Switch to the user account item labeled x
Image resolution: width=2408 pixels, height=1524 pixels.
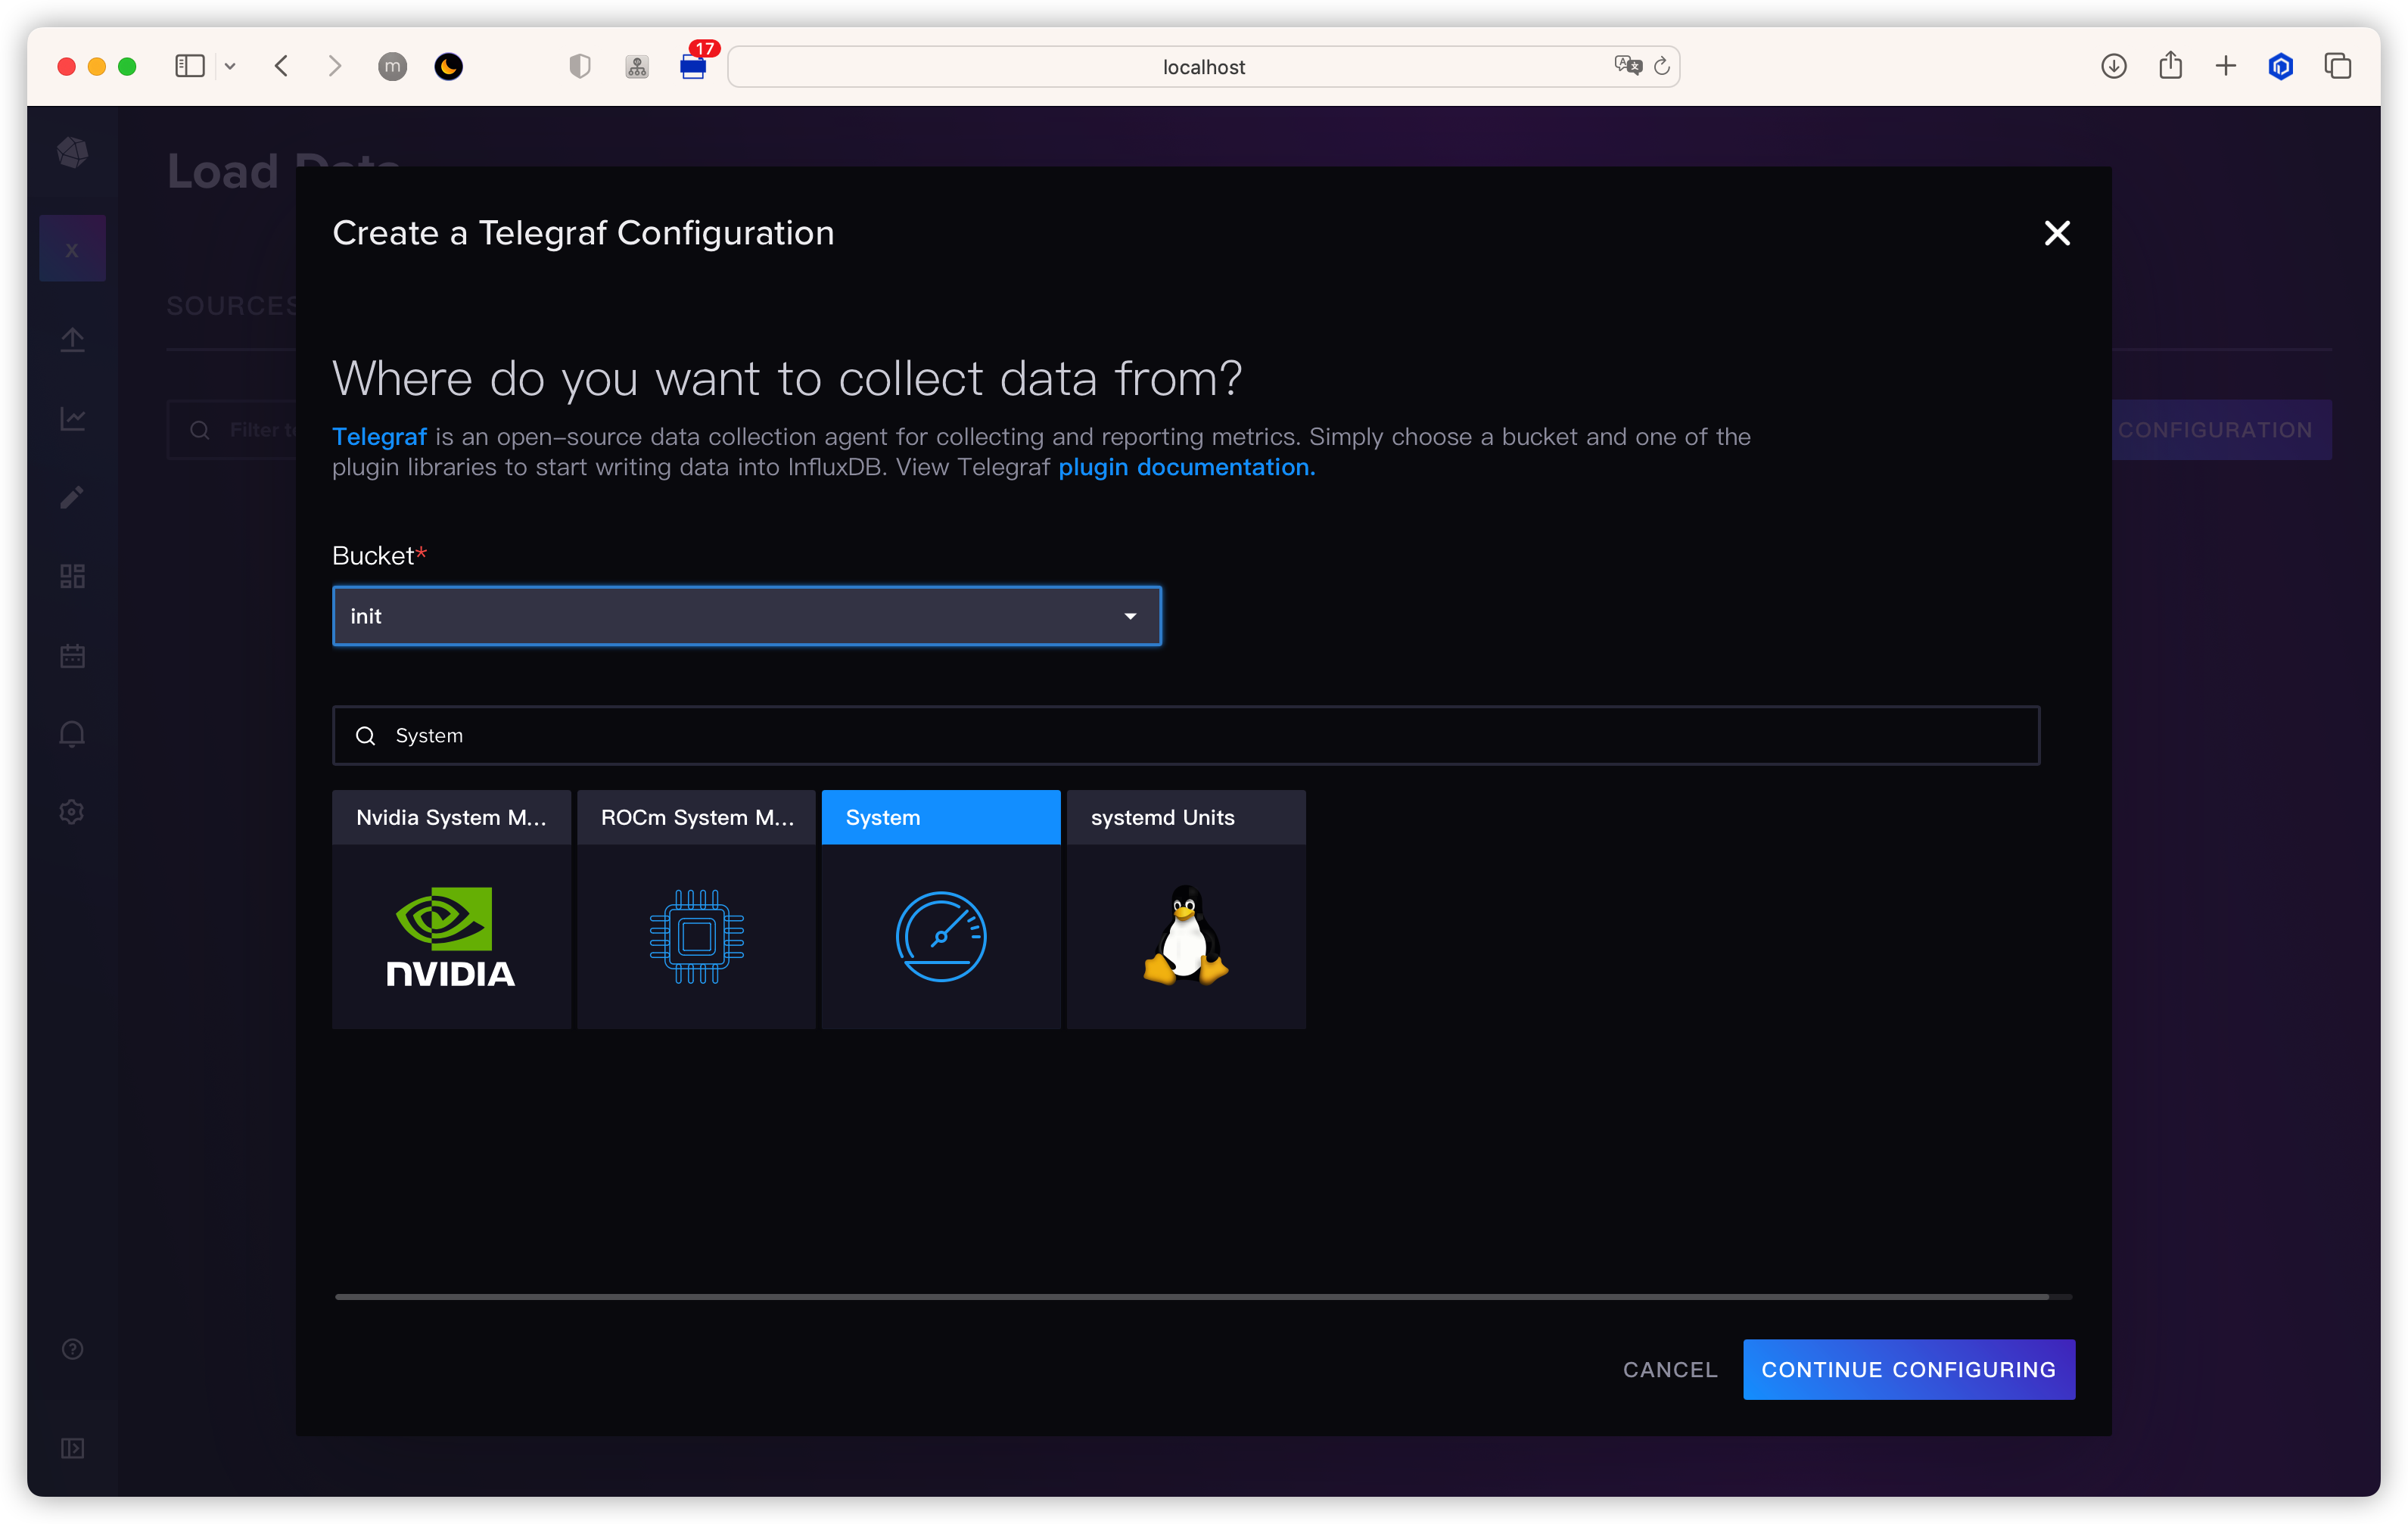pos(72,248)
